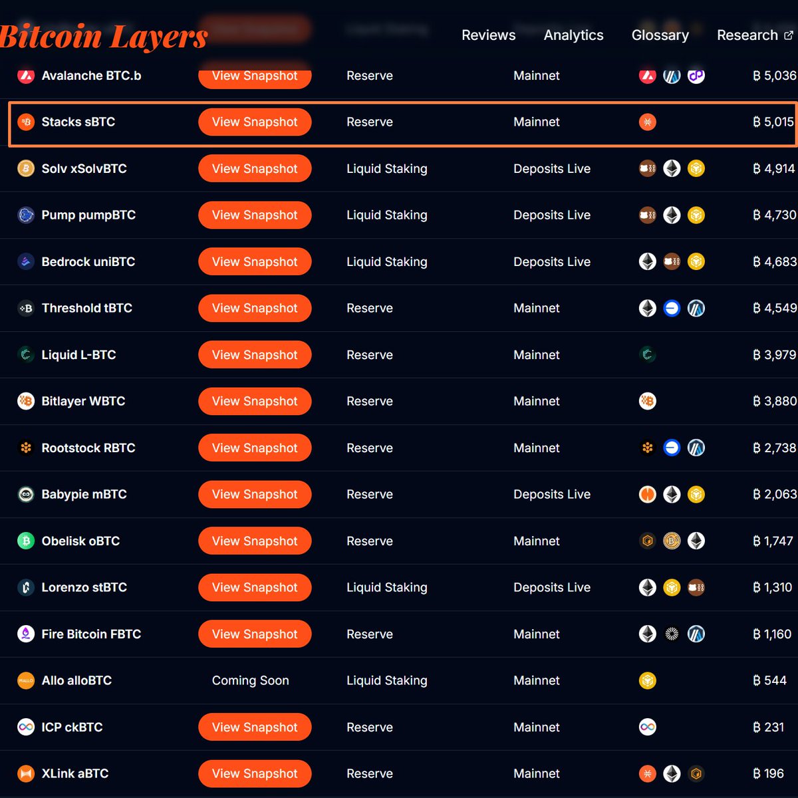Click the Lorenzo stBTC token logo
798x798 pixels.
click(x=26, y=588)
